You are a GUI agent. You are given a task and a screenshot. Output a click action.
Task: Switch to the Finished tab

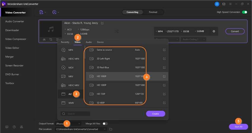point(153,12)
